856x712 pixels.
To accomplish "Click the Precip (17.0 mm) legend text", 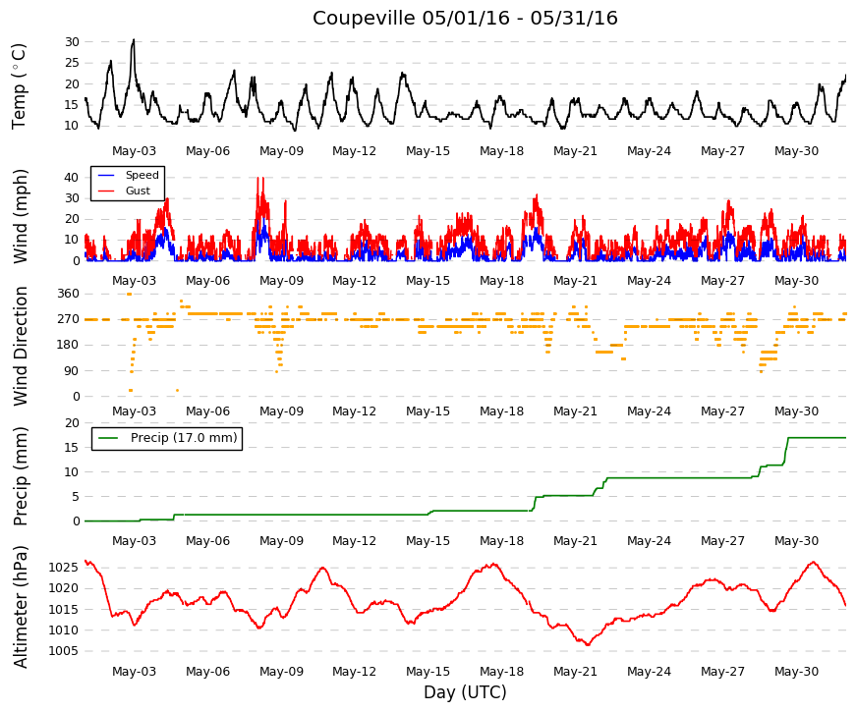I will click(184, 438).
